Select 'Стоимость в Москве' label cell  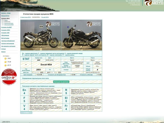(86, 75)
